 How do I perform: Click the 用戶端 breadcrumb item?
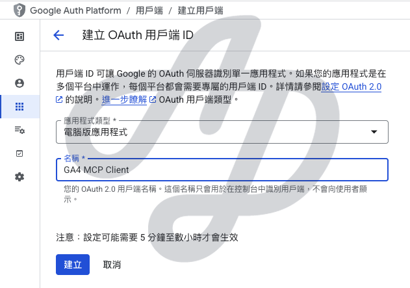[x=149, y=10]
